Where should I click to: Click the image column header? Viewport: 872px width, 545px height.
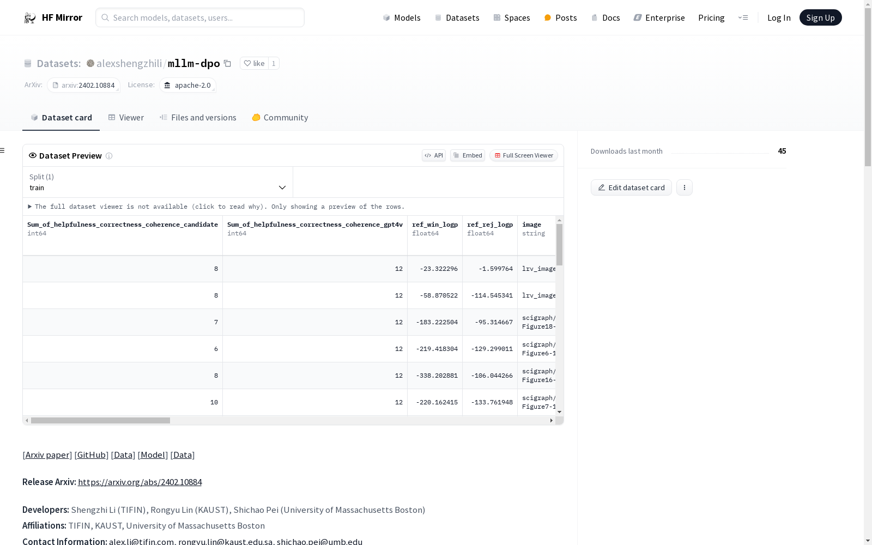[x=537, y=235]
